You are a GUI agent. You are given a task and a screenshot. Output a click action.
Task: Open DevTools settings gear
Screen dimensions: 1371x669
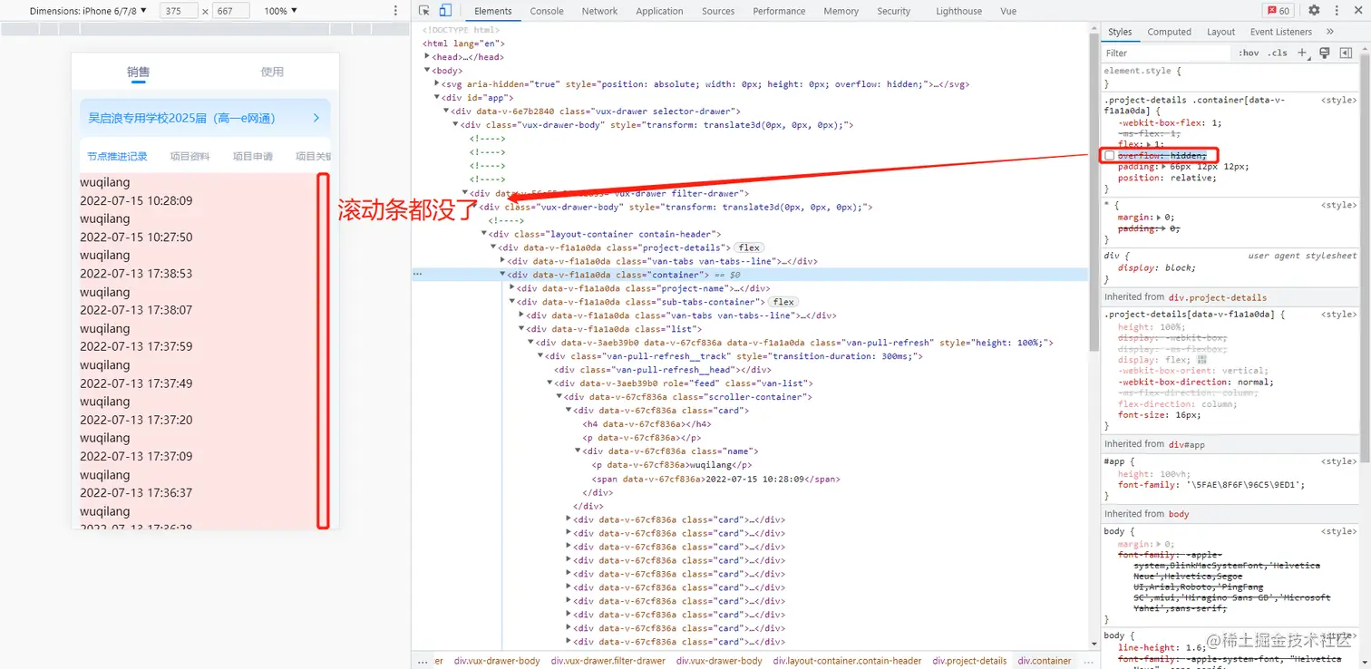point(1314,11)
